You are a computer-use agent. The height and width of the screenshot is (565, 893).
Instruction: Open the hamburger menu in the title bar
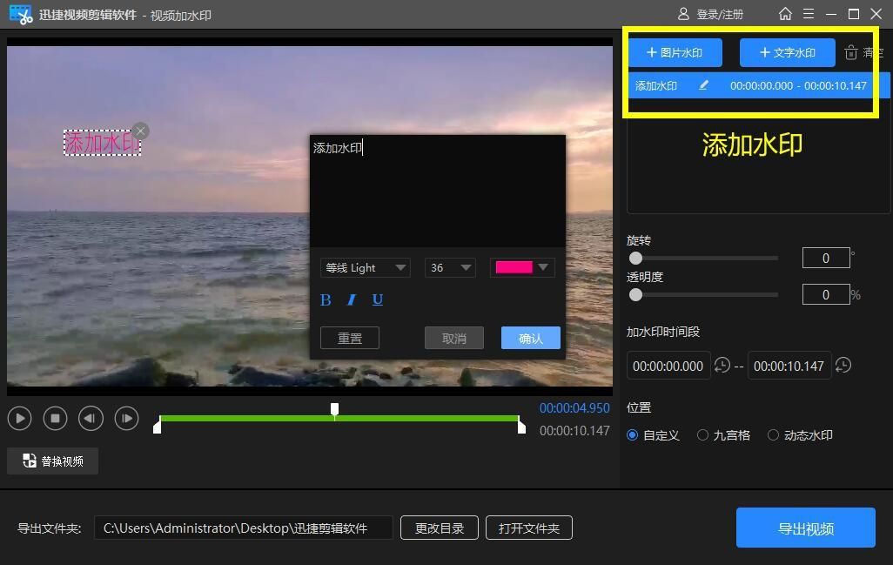coord(809,14)
